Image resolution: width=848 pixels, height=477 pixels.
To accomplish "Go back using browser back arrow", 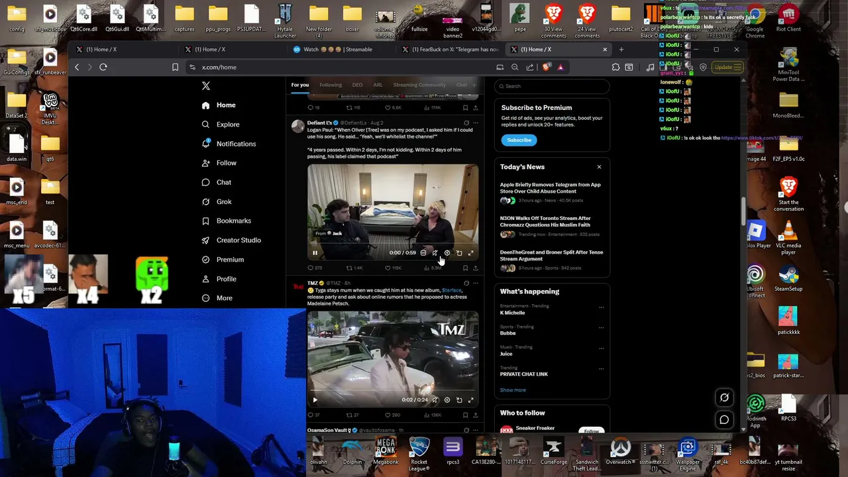I will (77, 67).
